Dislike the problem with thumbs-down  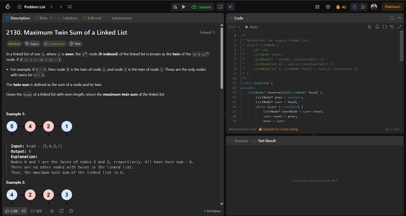(x=24, y=211)
